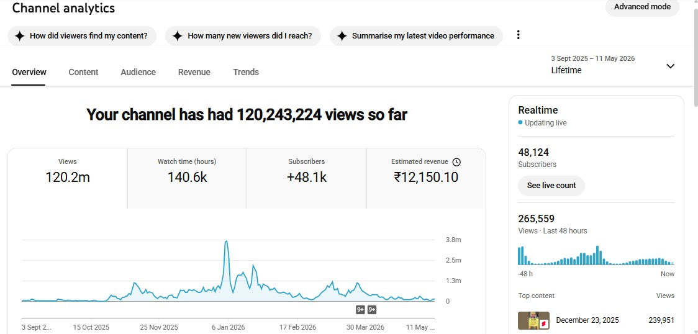
Task: Click the tallest peak in the views chart
Action: pyautogui.click(x=226, y=242)
